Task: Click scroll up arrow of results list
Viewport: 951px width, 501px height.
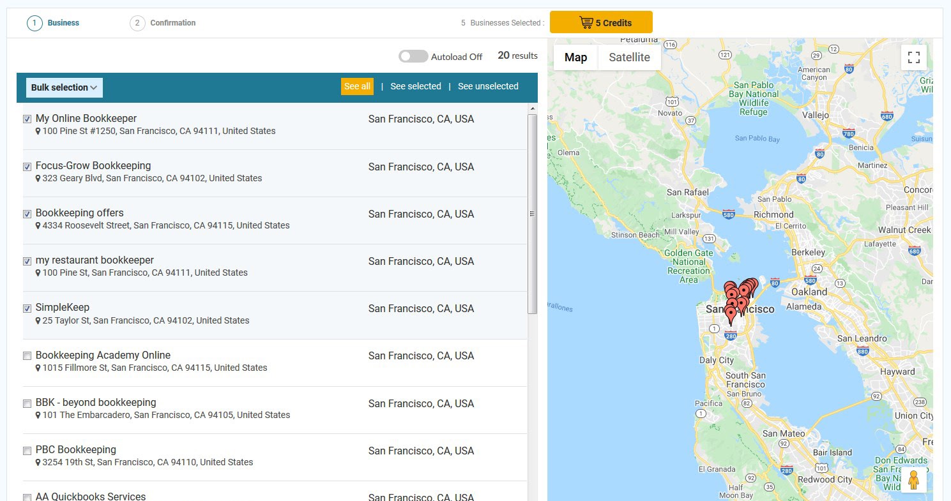Action: 533,109
